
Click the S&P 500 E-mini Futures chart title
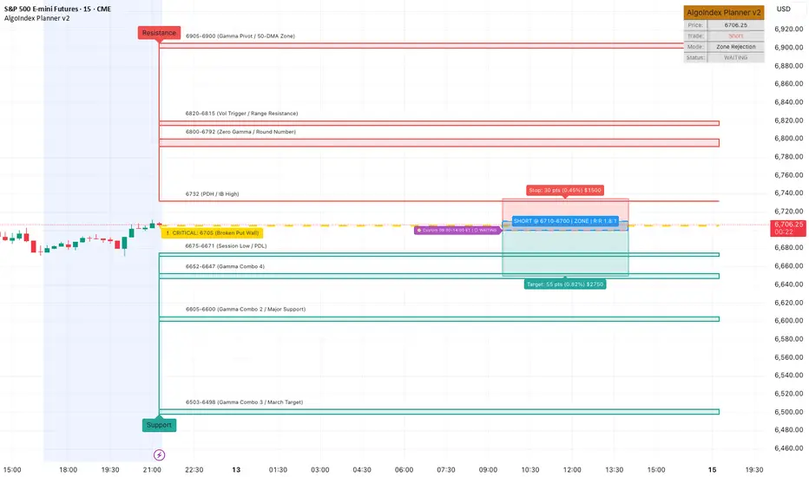pyautogui.click(x=57, y=9)
